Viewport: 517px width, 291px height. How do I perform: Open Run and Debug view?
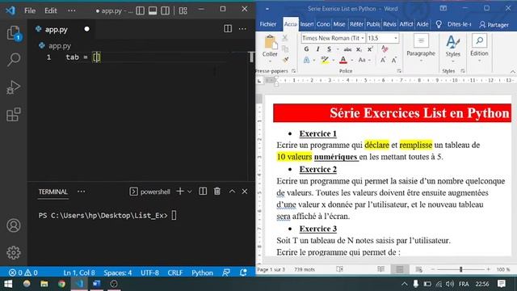point(14,87)
